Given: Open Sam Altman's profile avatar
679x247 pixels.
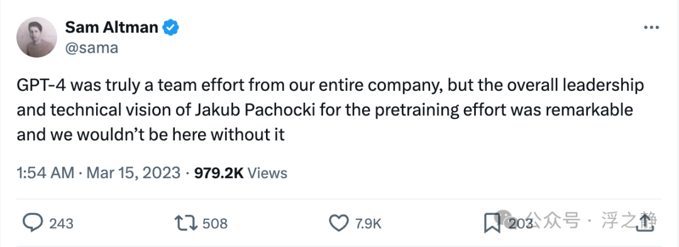Looking at the screenshot, I should (x=37, y=38).
